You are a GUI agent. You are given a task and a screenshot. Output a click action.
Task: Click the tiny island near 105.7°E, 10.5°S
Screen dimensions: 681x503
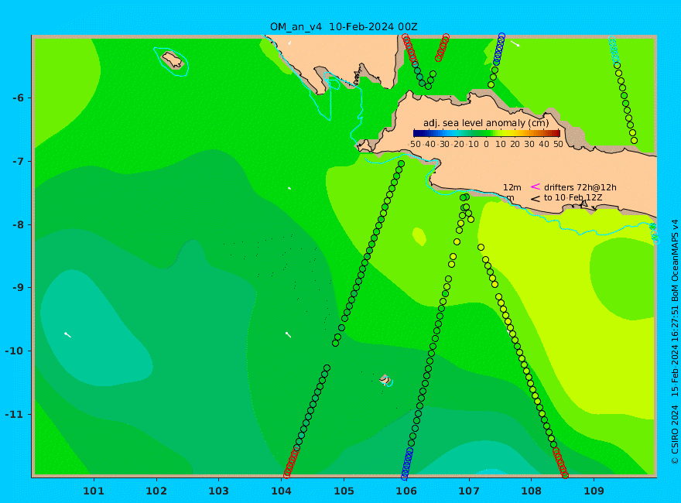(x=385, y=380)
